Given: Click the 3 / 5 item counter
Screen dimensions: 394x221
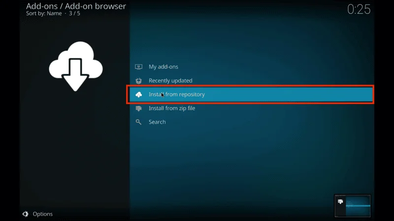Looking at the screenshot, I should point(74,14).
